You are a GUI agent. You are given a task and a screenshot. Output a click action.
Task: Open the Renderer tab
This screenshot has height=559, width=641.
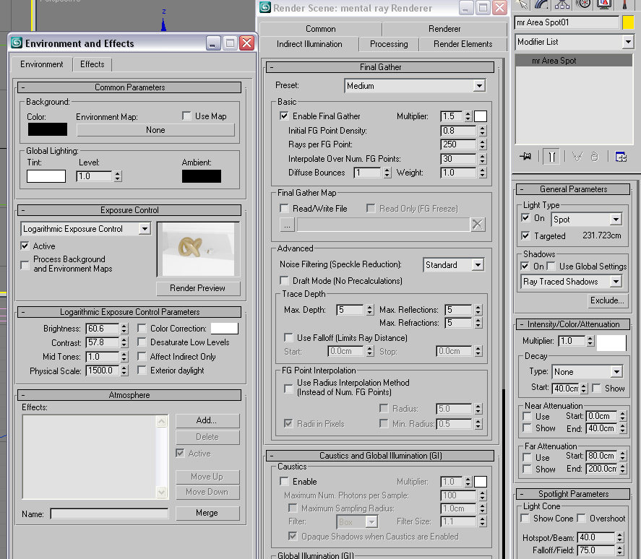[444, 29]
